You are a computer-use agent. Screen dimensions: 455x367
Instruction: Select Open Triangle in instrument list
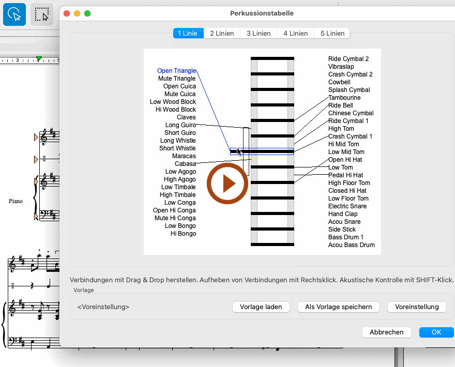(x=176, y=71)
